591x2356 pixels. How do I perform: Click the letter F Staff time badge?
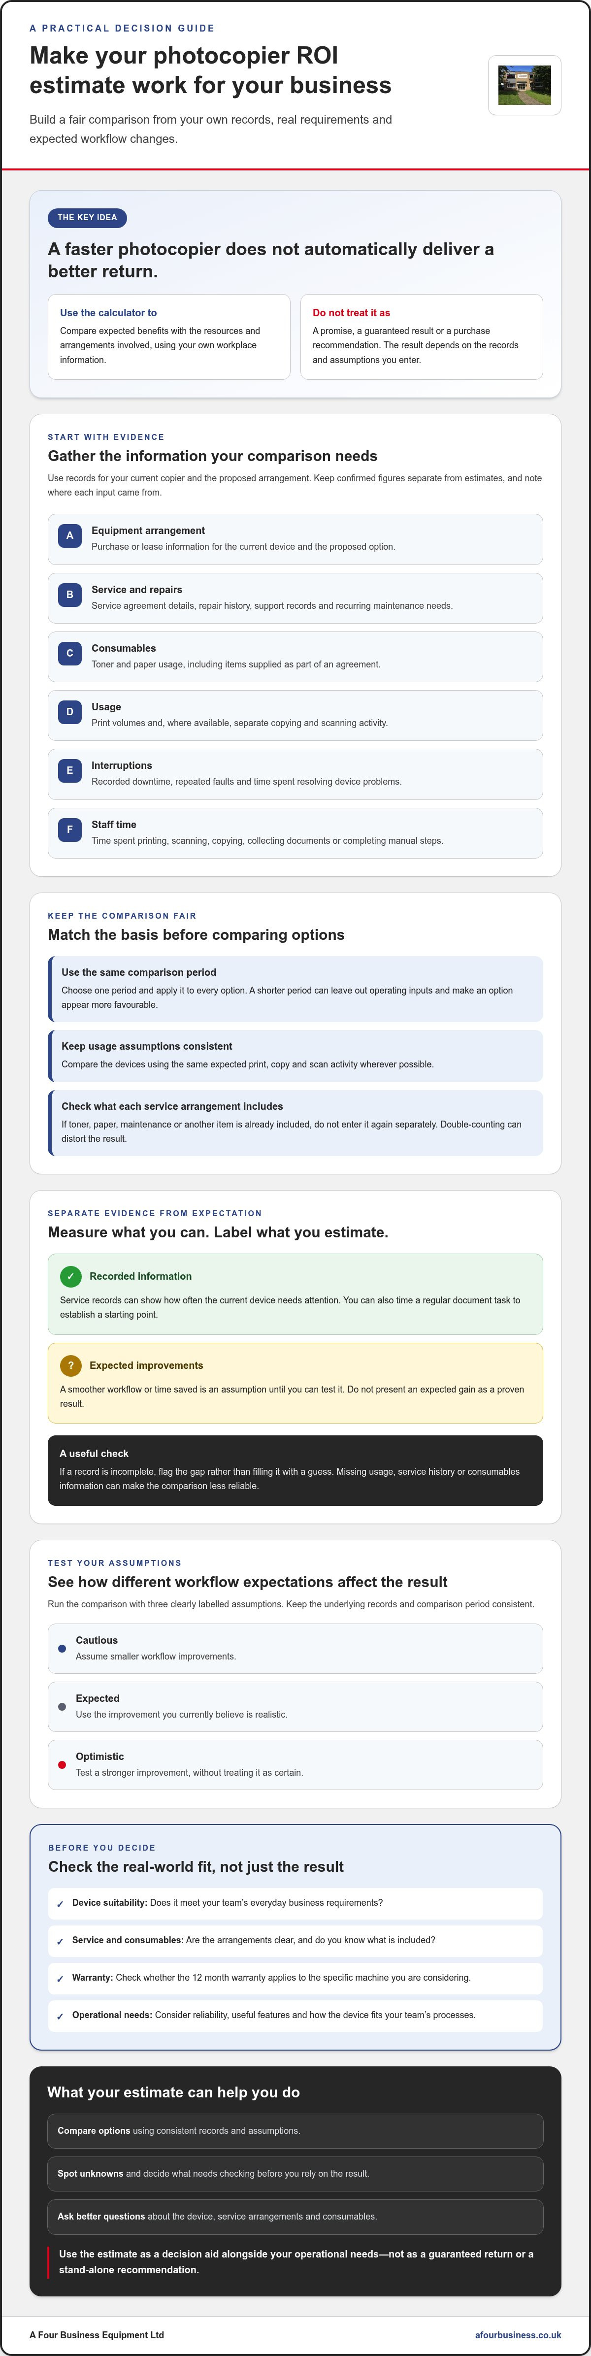coord(69,830)
